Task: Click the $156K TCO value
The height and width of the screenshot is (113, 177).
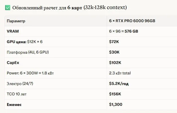Action: (115, 94)
